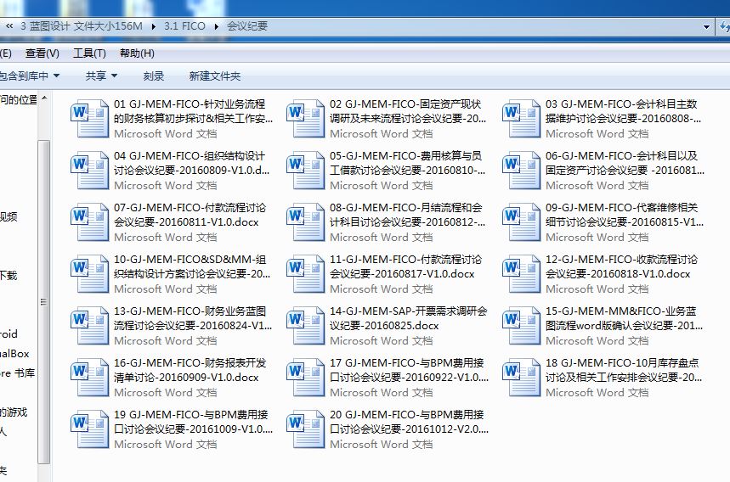
Task: Click the navigation pane scrollbar thumb
Action: (x=43, y=301)
